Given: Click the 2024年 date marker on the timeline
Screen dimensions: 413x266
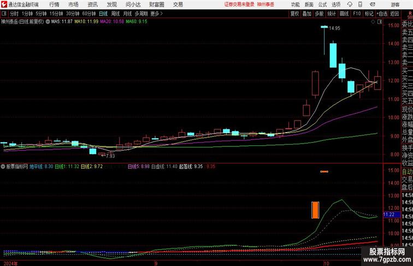Looking at the screenshot, I should tap(11, 263).
